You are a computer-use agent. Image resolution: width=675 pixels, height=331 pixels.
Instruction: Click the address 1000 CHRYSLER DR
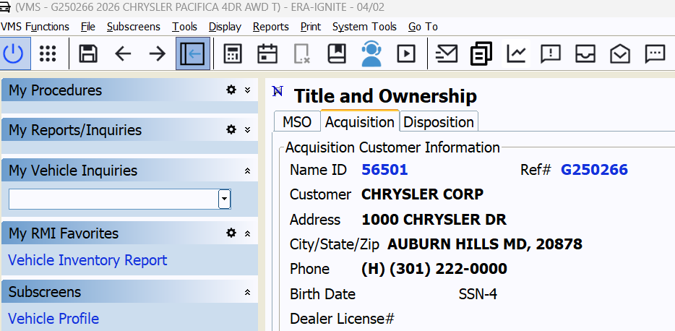pos(434,220)
